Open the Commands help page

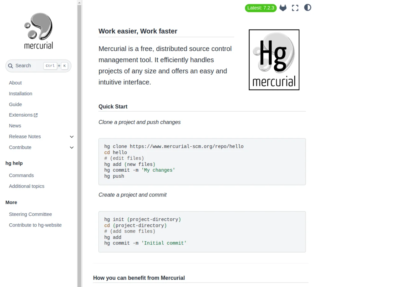[x=21, y=175]
